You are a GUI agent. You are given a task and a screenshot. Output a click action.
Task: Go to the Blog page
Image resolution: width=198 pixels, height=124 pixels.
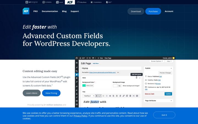(64, 11)
